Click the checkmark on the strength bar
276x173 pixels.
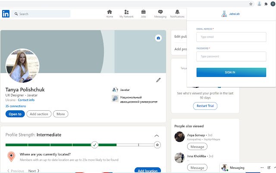[x=94, y=145]
